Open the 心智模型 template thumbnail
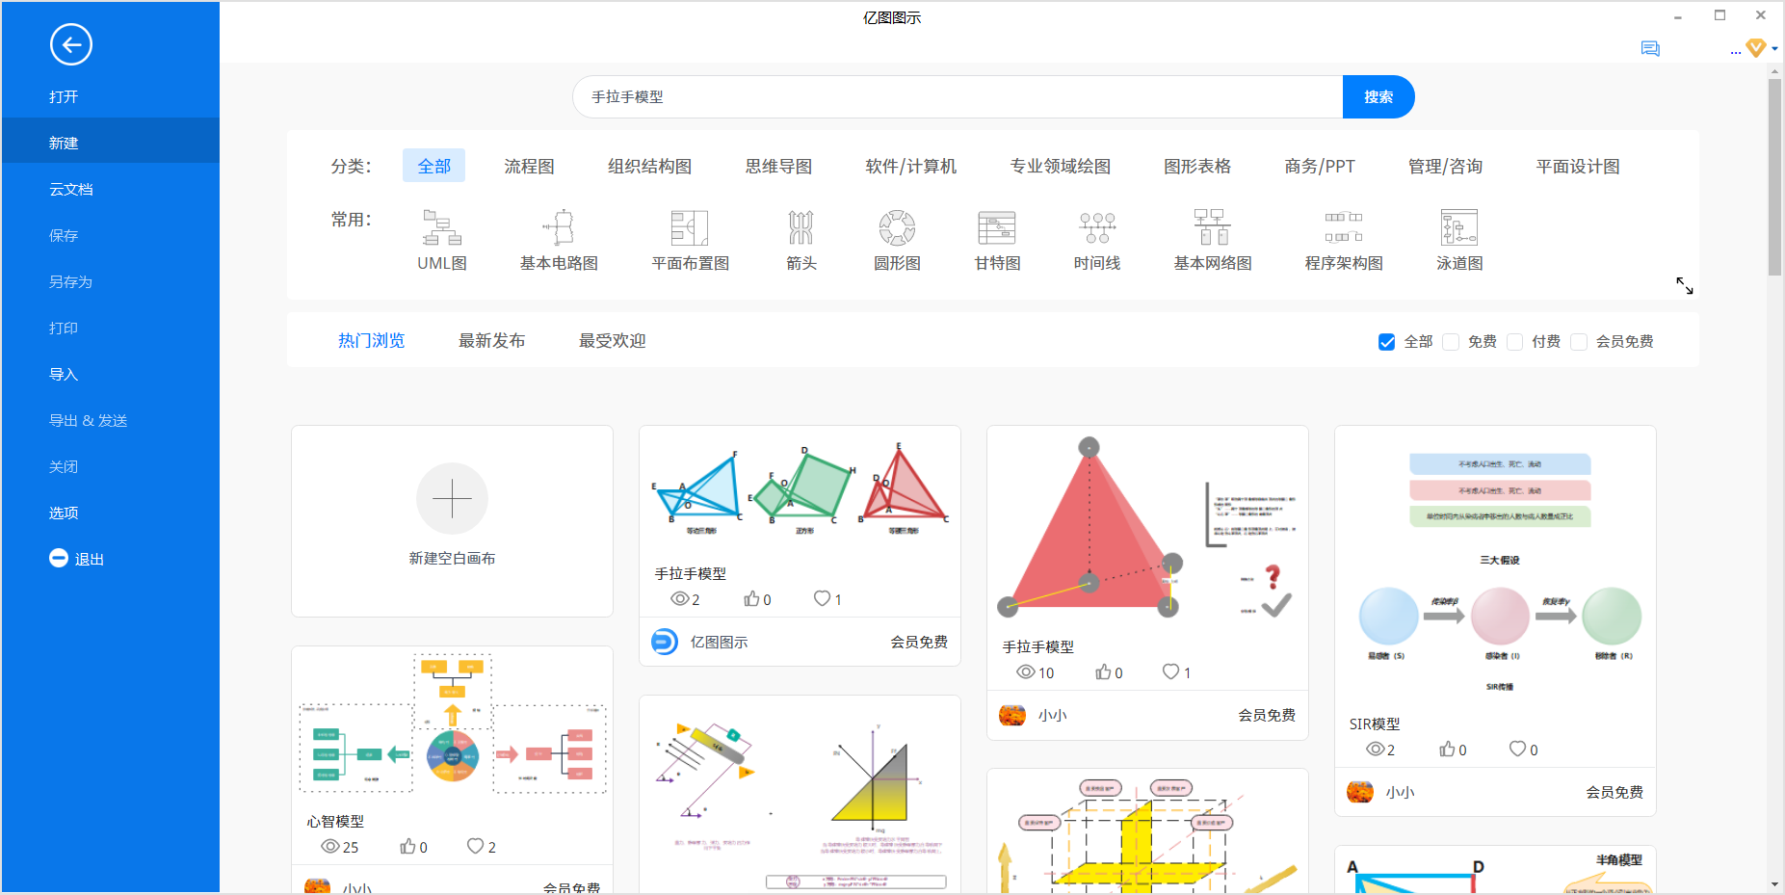Viewport: 1785px width, 895px height. tap(452, 724)
